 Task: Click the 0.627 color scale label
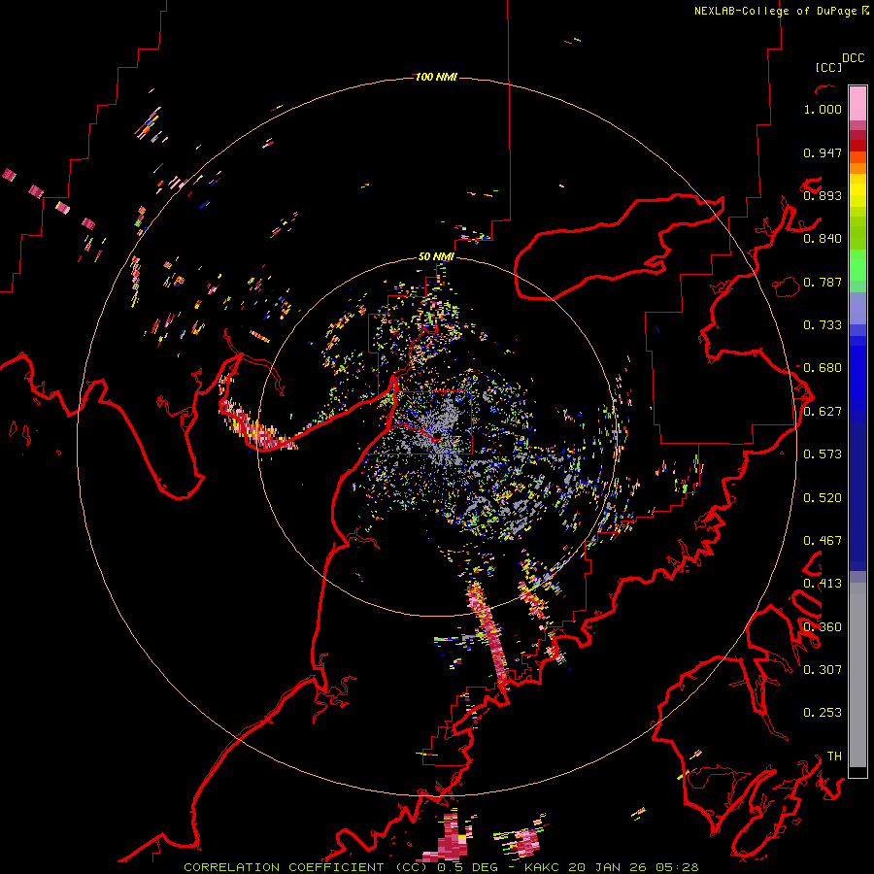coord(823,412)
